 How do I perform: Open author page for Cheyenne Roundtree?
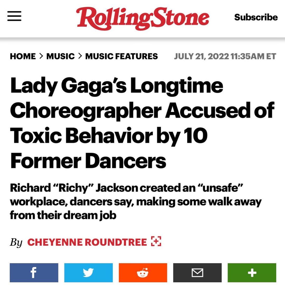87,242
